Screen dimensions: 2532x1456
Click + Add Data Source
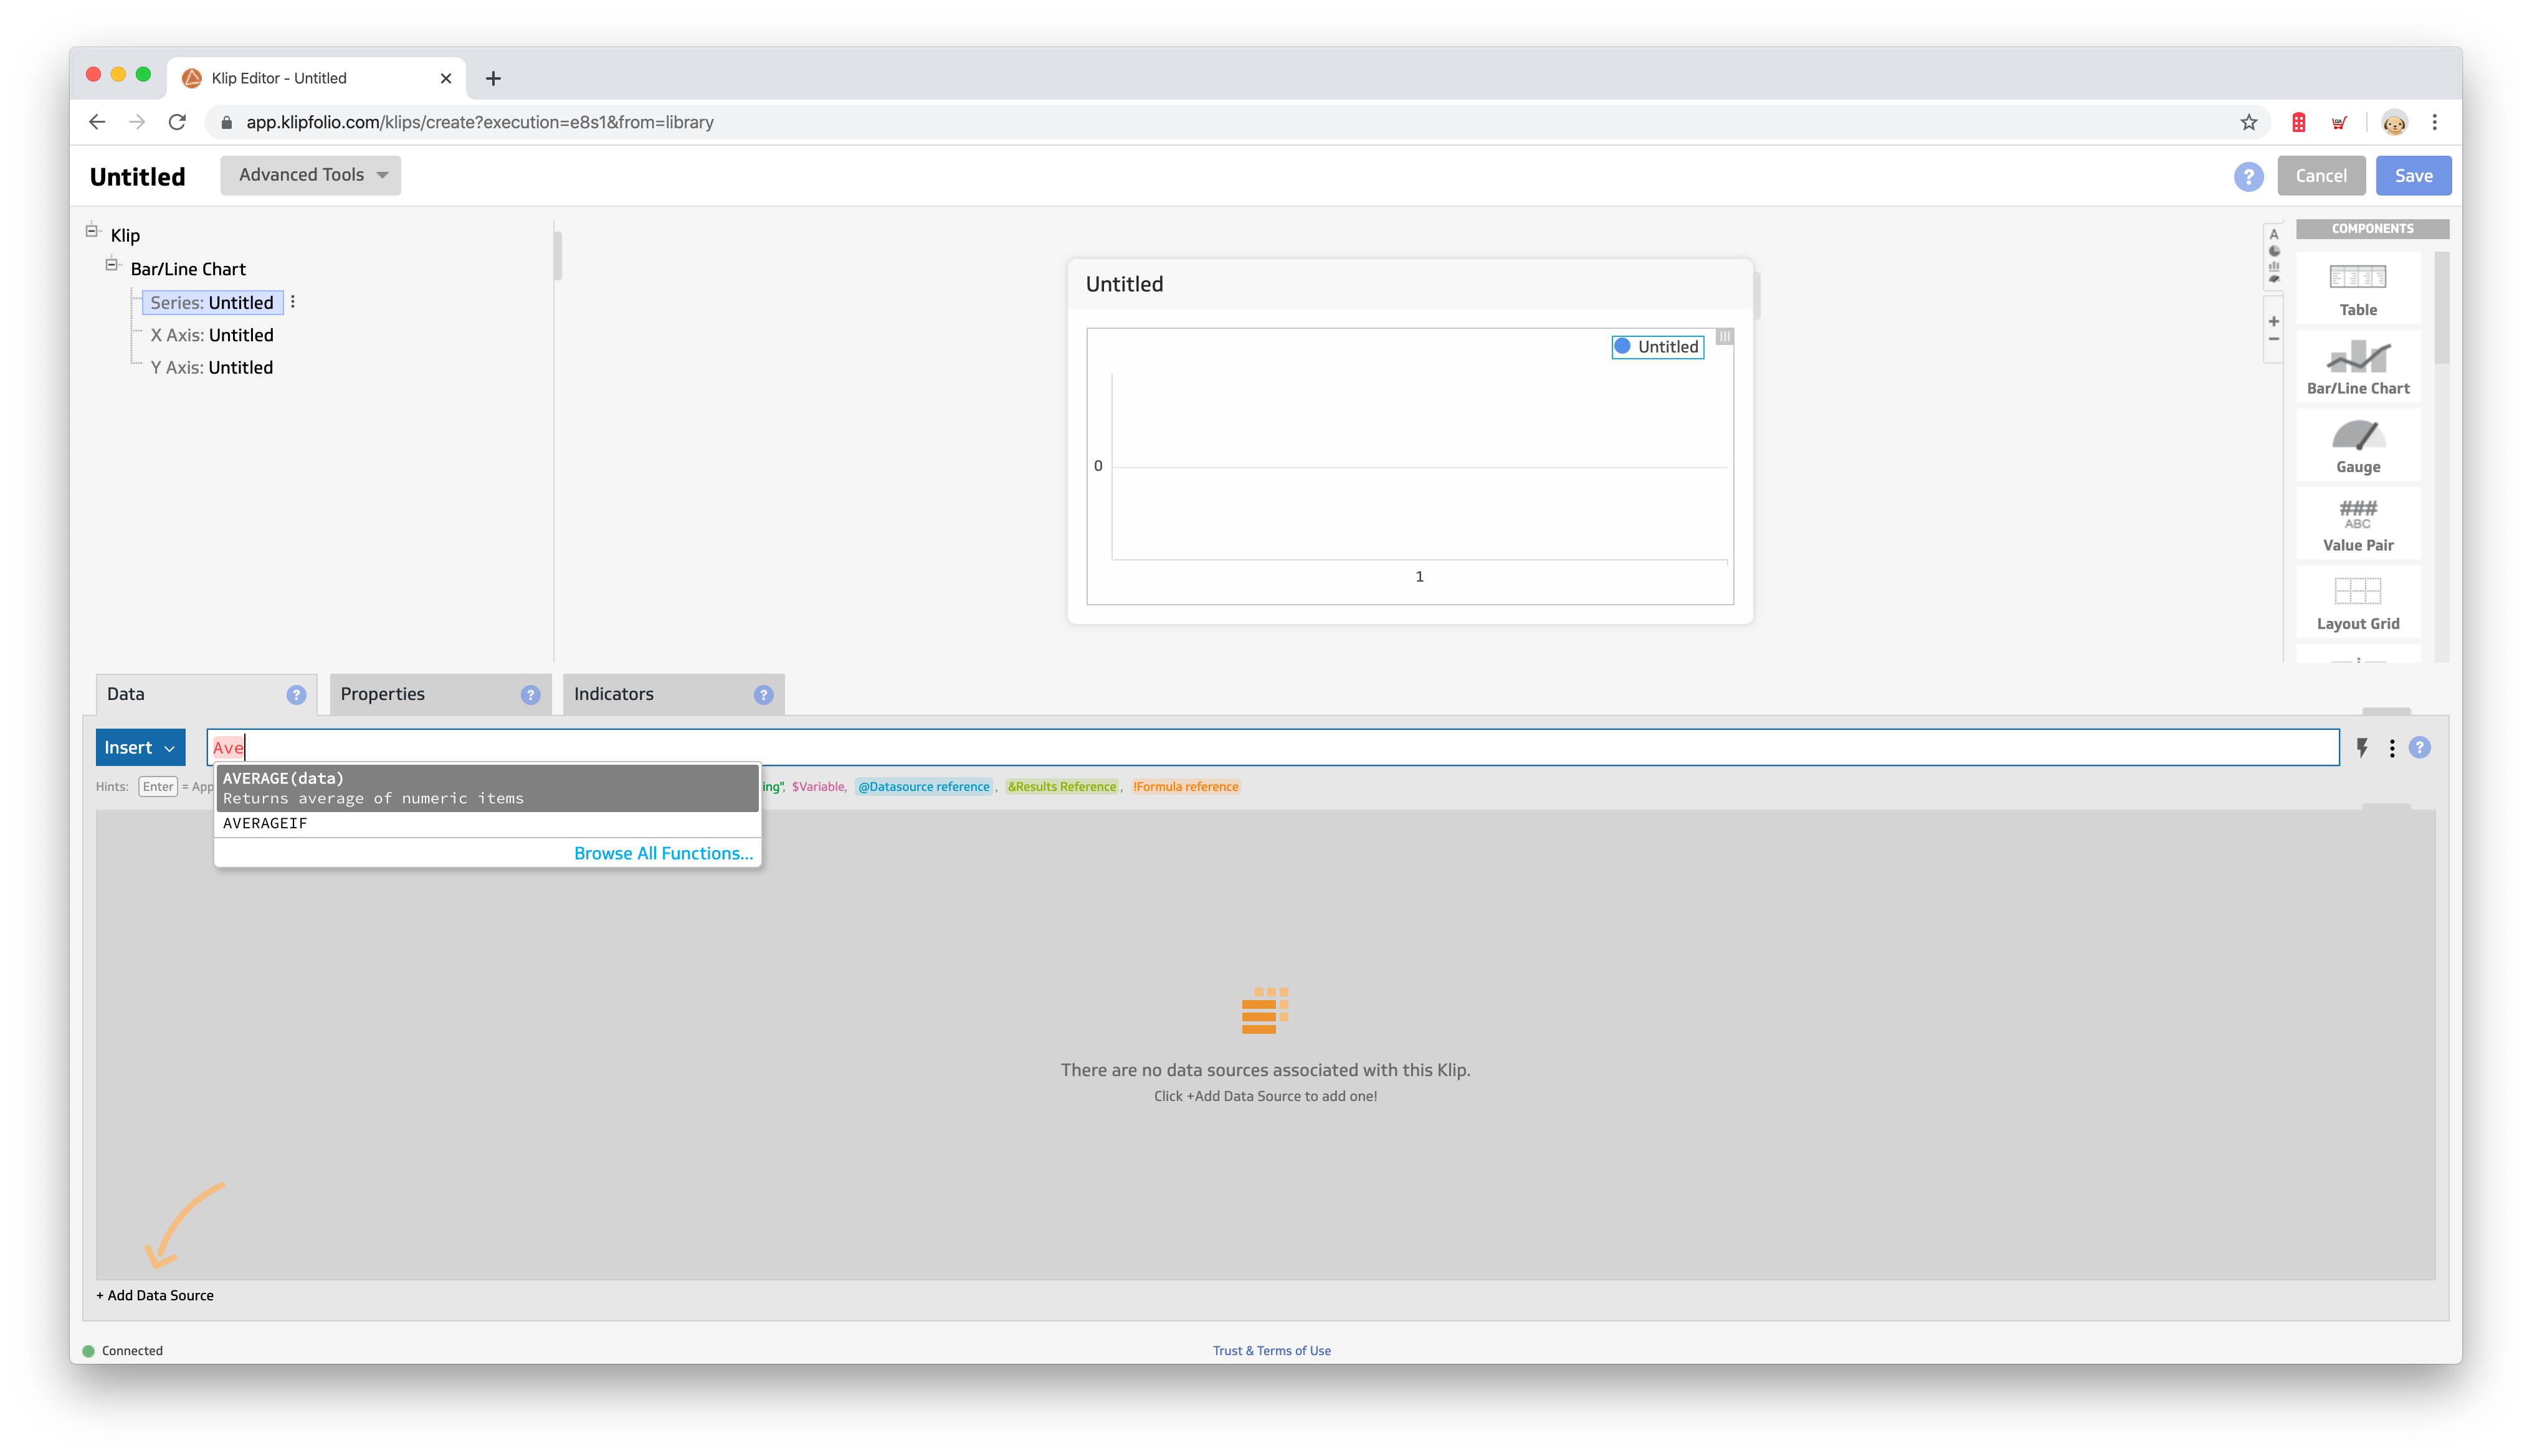155,1295
